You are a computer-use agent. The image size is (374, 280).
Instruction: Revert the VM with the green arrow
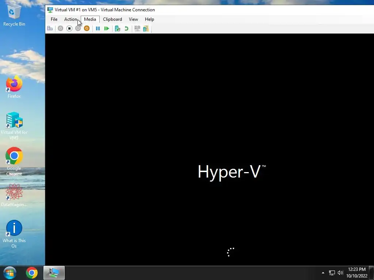click(126, 28)
